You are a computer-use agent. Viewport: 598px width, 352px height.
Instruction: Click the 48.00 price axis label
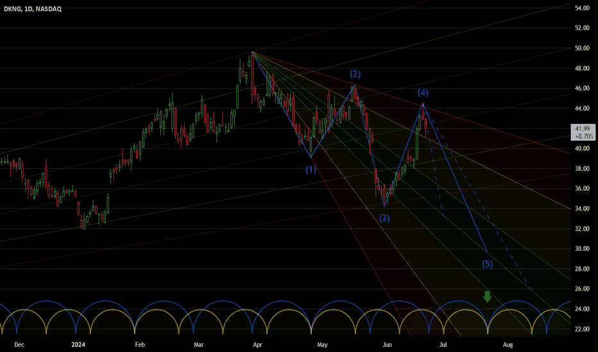(x=582, y=68)
